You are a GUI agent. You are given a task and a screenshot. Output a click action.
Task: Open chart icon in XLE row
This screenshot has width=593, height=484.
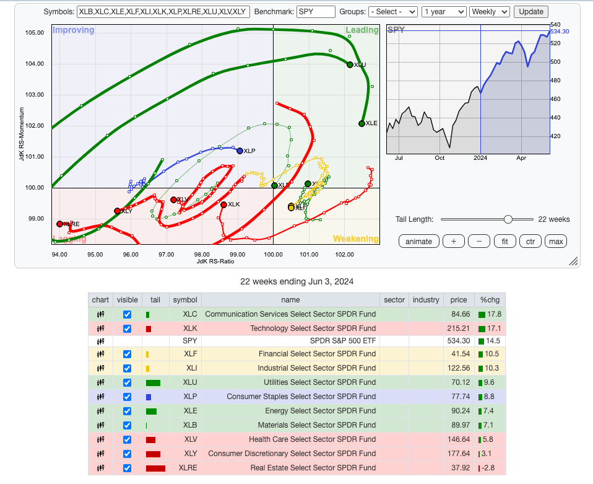(100, 411)
